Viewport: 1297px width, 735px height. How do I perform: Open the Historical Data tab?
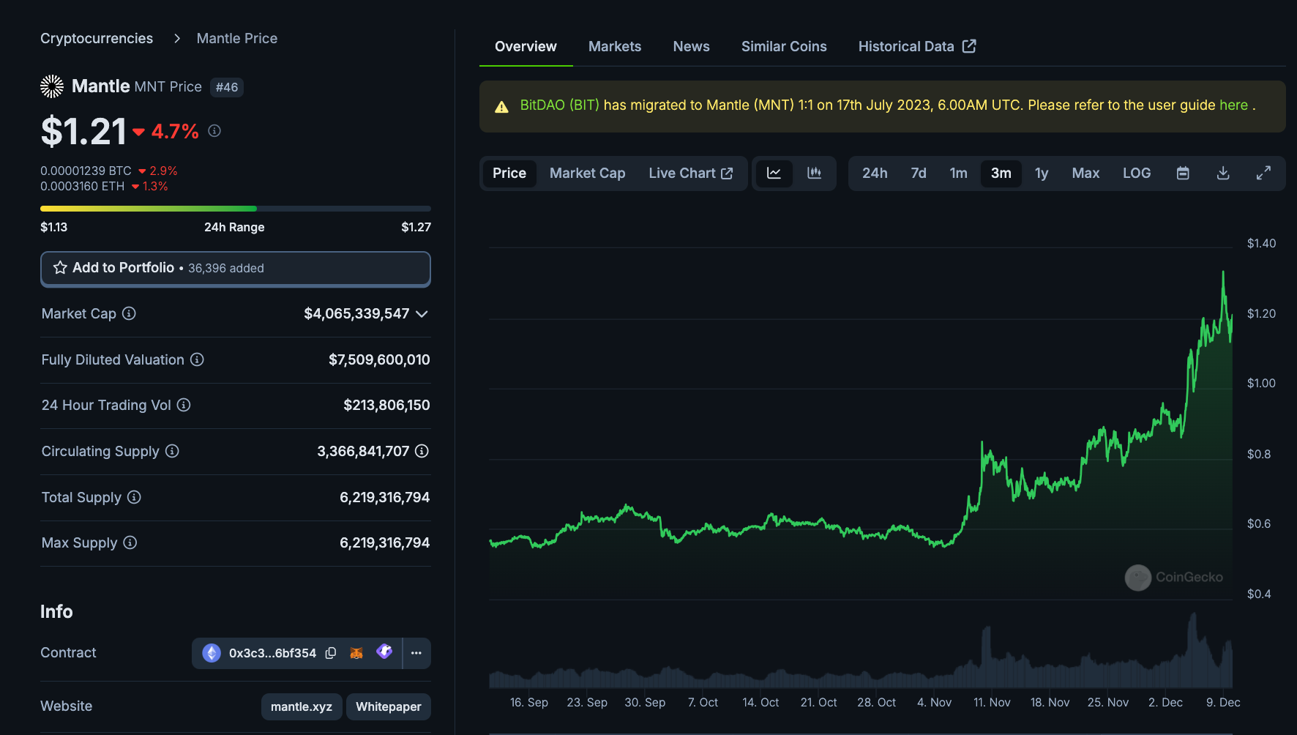(917, 46)
